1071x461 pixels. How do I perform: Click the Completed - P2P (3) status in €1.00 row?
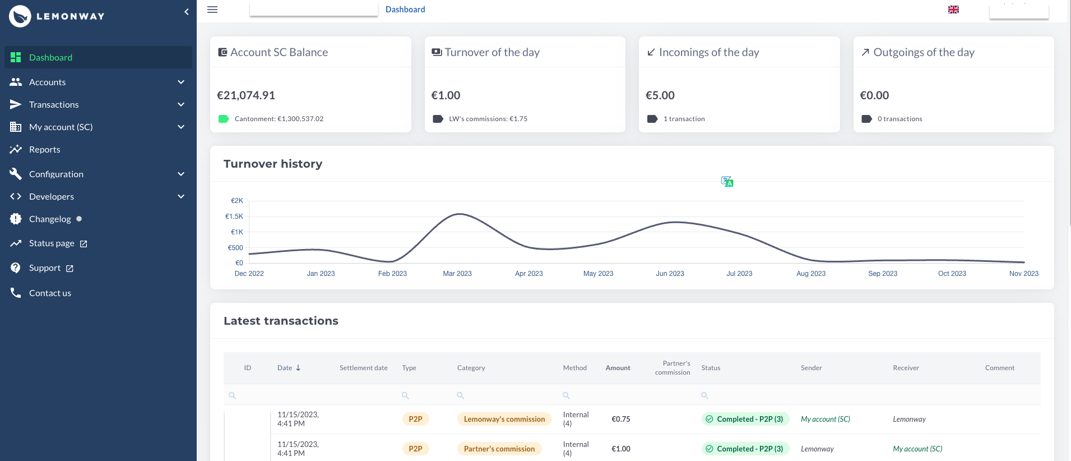click(x=745, y=449)
